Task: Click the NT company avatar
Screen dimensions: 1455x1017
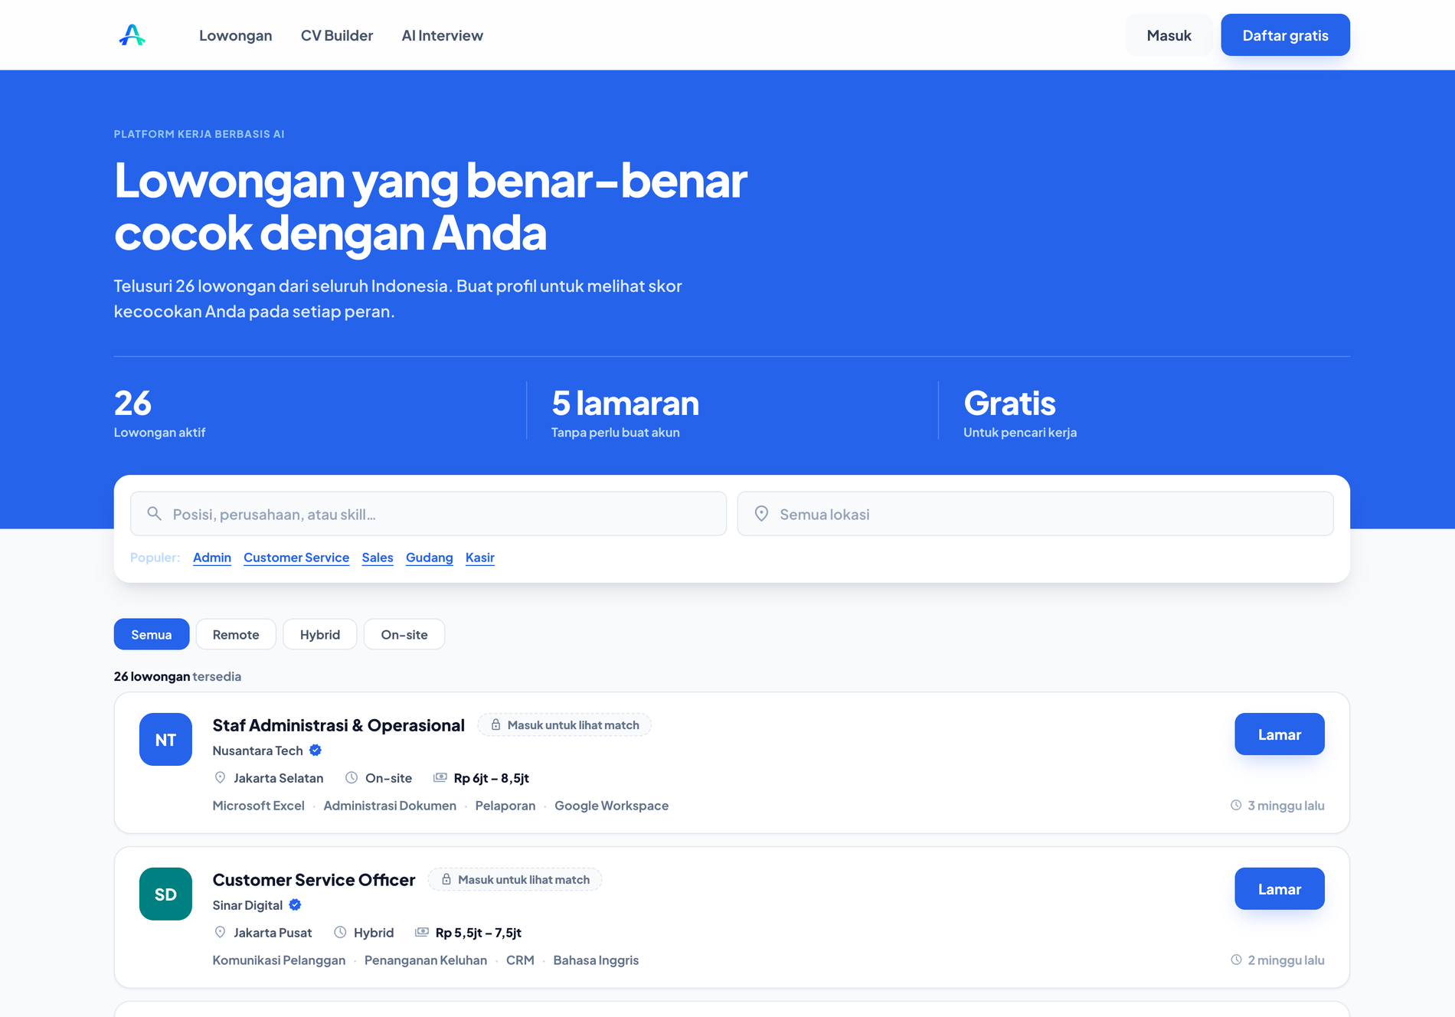Action: pyautogui.click(x=165, y=739)
